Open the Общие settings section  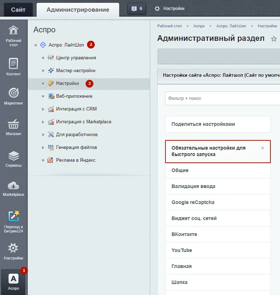tap(218, 170)
